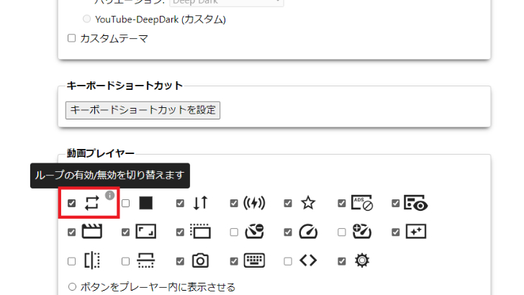
Task: Click the 動画プレイヤー section heading
Action: [101, 153]
